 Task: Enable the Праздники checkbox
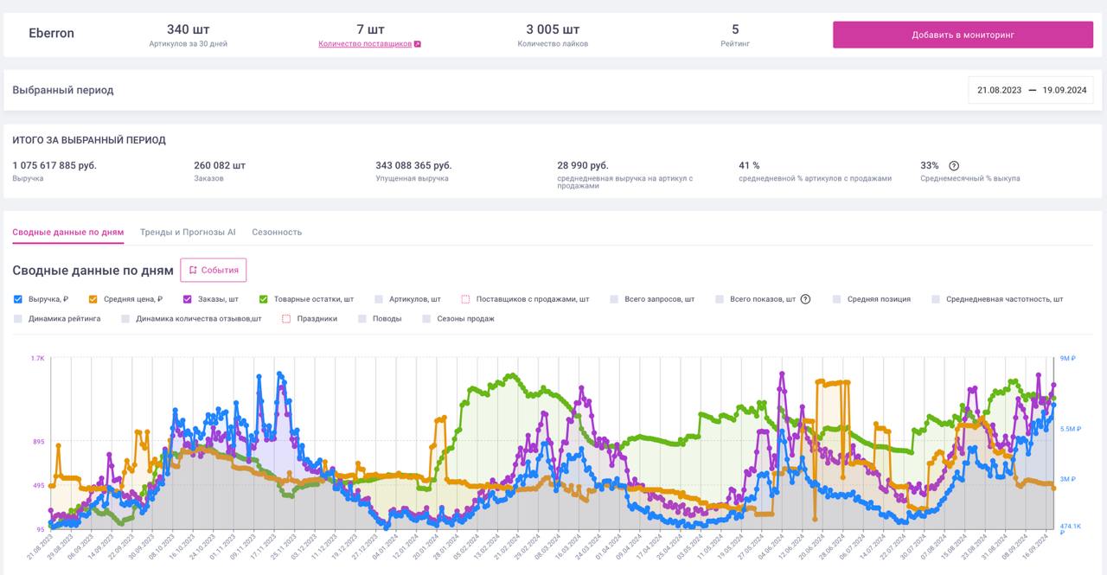(x=285, y=318)
